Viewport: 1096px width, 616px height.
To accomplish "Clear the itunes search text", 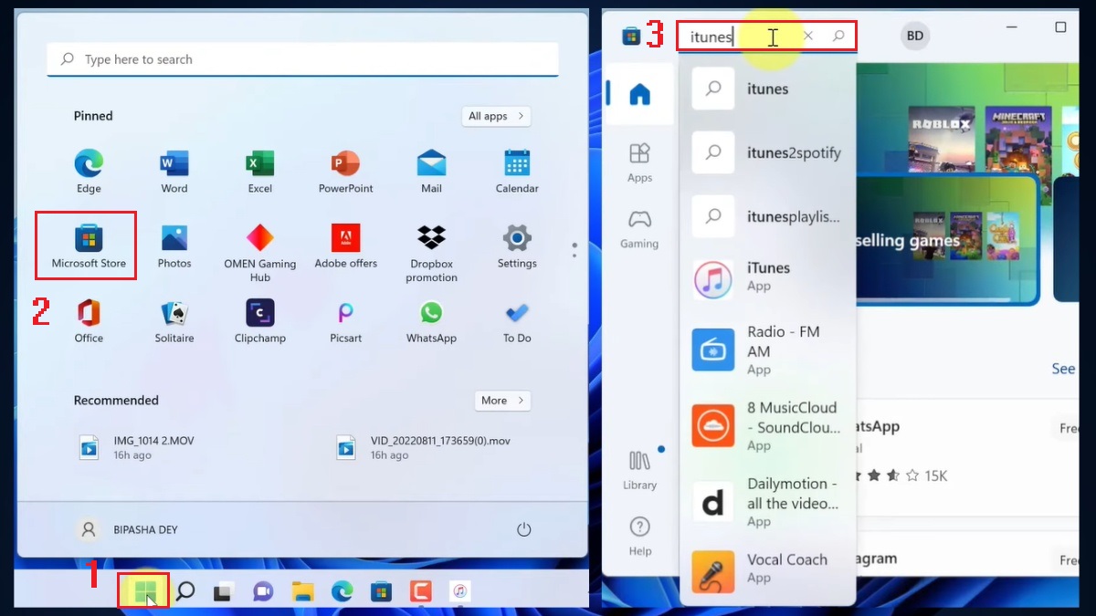I will [x=807, y=36].
